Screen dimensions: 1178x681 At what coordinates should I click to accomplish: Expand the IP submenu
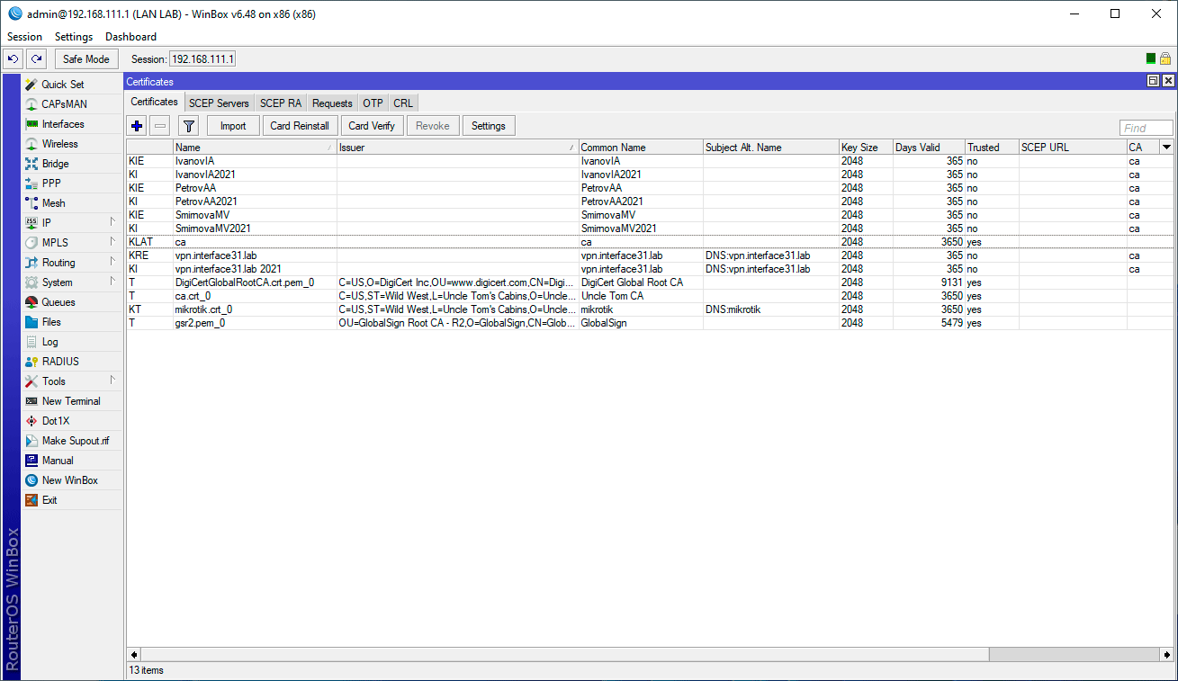(47, 223)
